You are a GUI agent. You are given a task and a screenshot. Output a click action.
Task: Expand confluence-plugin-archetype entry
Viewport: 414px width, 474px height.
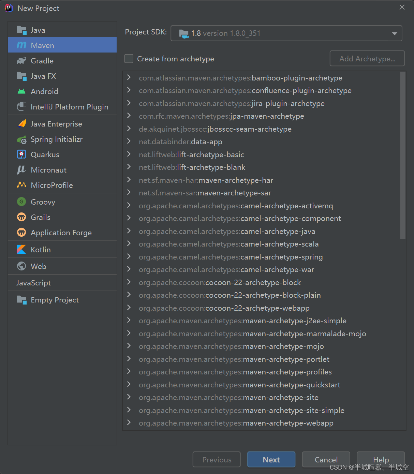tap(129, 90)
